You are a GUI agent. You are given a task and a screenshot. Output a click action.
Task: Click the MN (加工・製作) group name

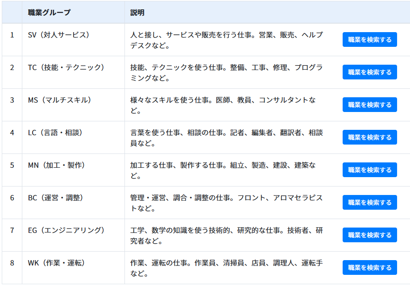pos(56,165)
